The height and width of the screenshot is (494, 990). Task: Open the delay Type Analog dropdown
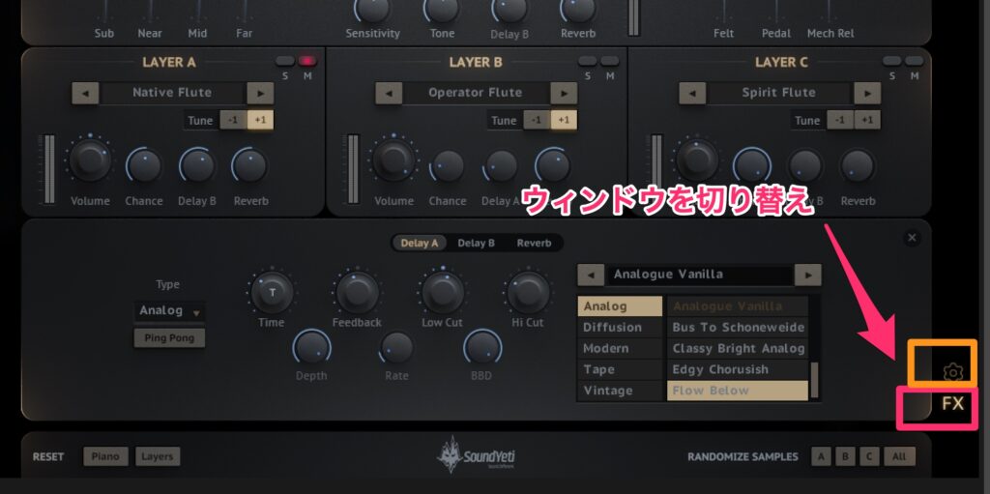coord(169,310)
